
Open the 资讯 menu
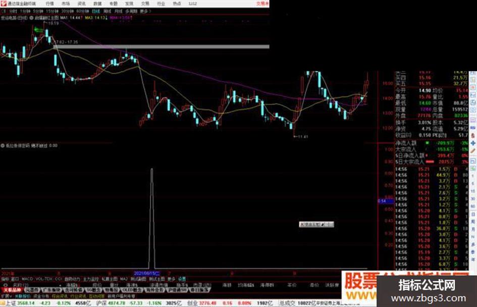tap(82, 4)
